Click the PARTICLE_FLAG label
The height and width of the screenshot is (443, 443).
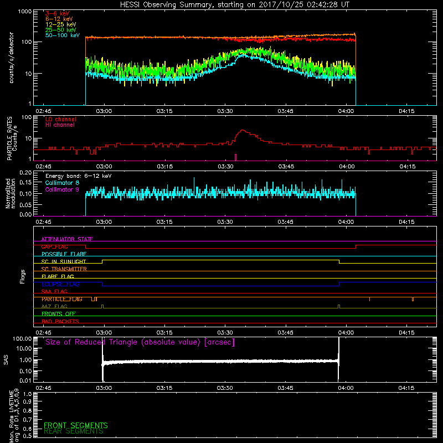(62, 299)
